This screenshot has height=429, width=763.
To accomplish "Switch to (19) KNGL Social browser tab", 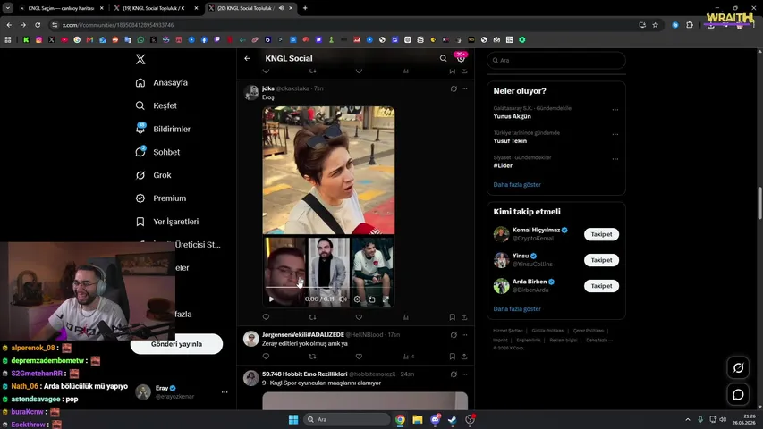I will 156,8.
